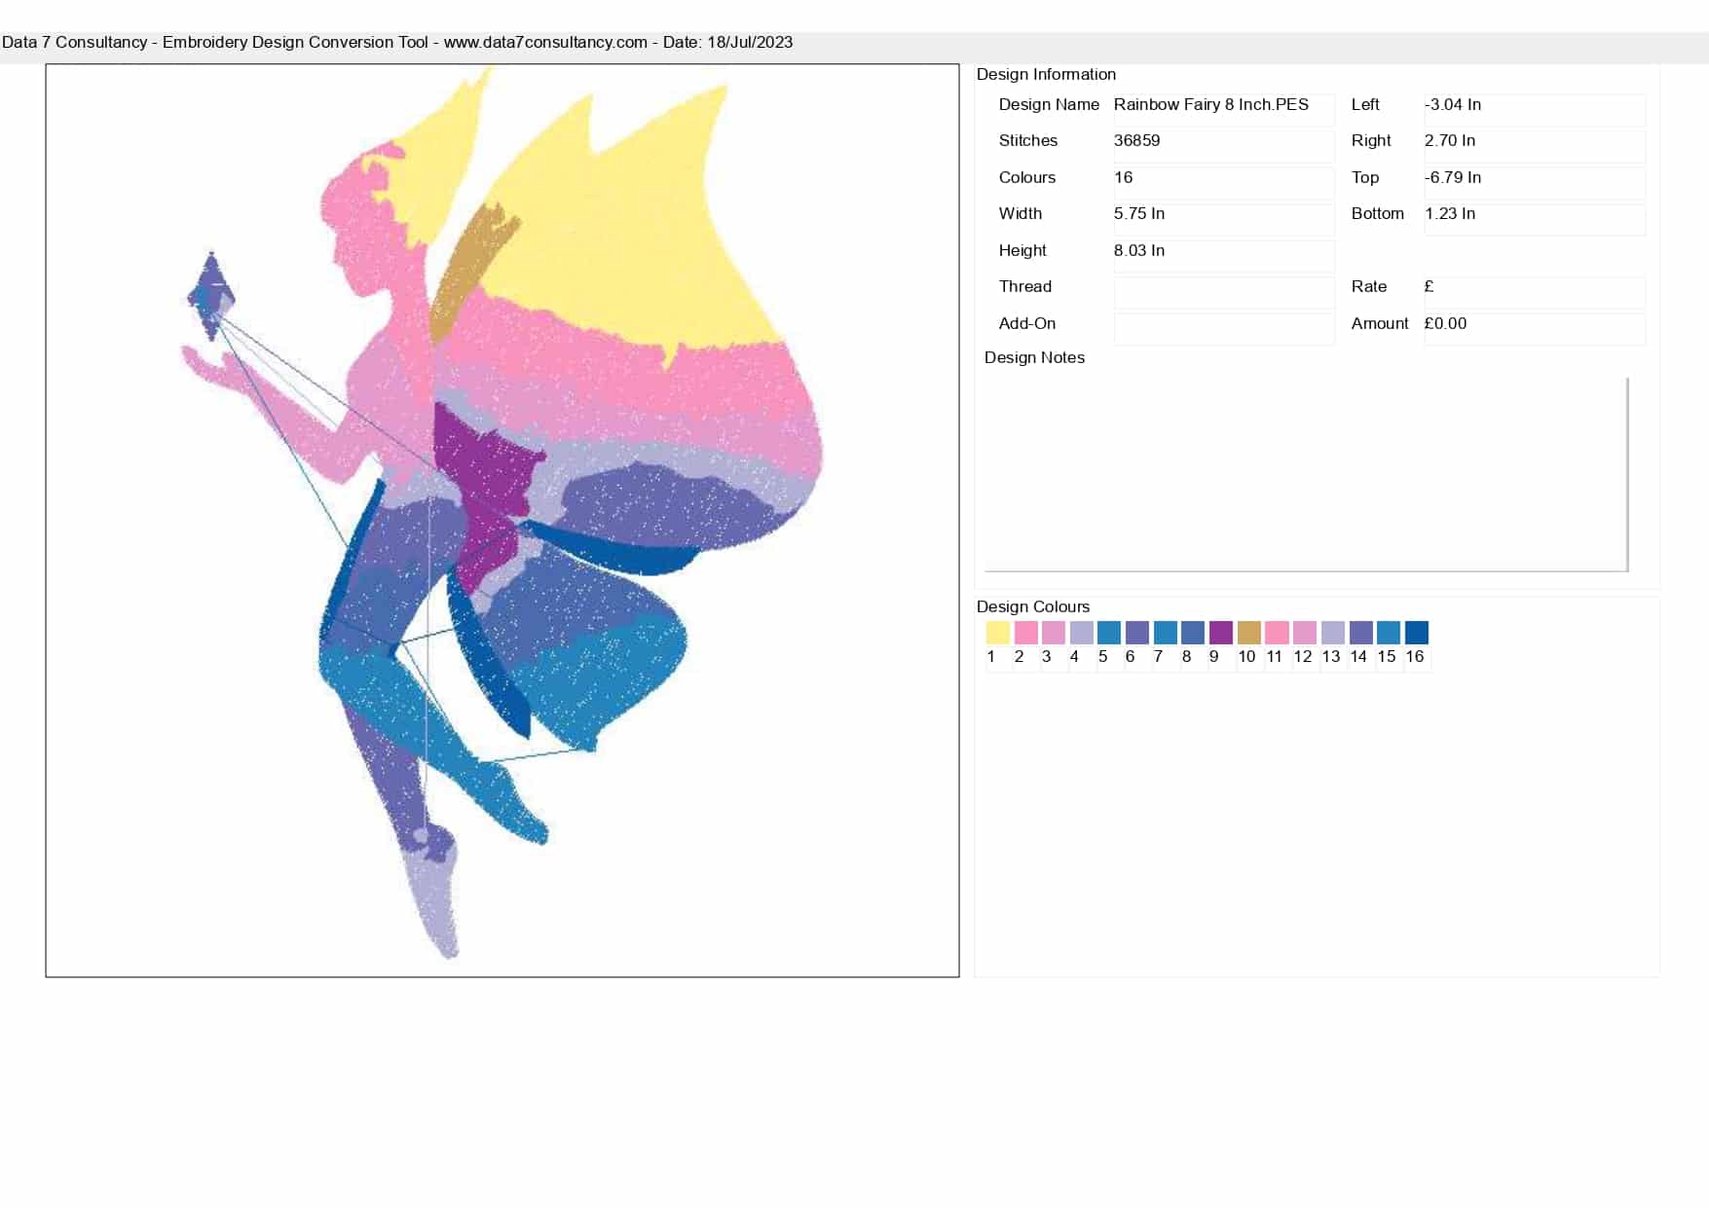Click the empty Add-On field
Image resolution: width=1709 pixels, height=1208 pixels.
(1224, 328)
